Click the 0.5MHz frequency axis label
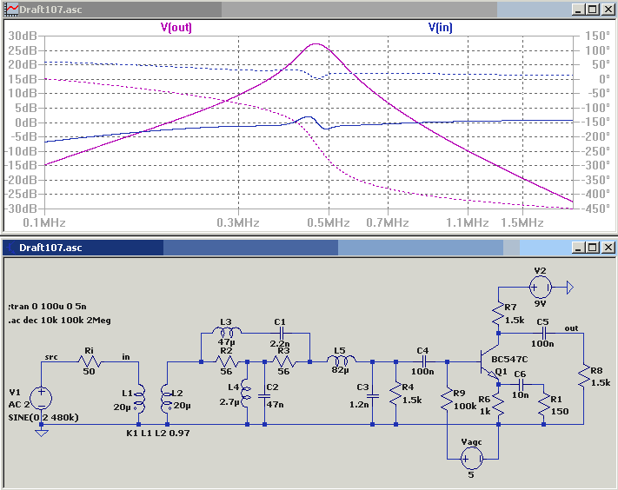 329,223
